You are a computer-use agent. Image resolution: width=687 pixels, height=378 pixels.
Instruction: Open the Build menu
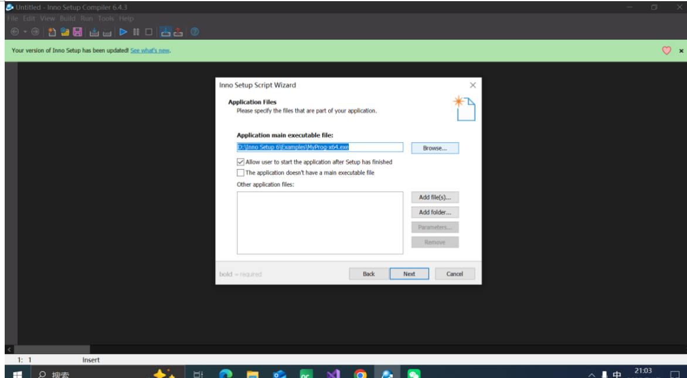pos(67,18)
